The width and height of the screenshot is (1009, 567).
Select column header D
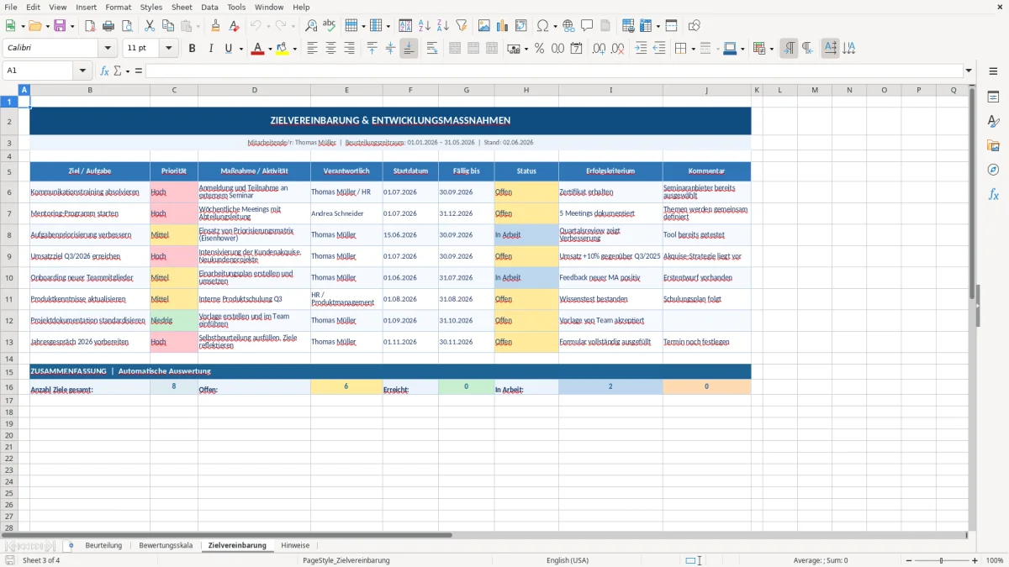coord(255,90)
